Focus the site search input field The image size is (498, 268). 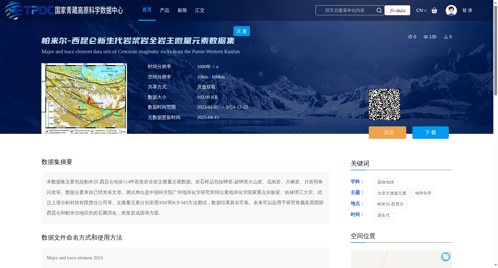point(345,10)
